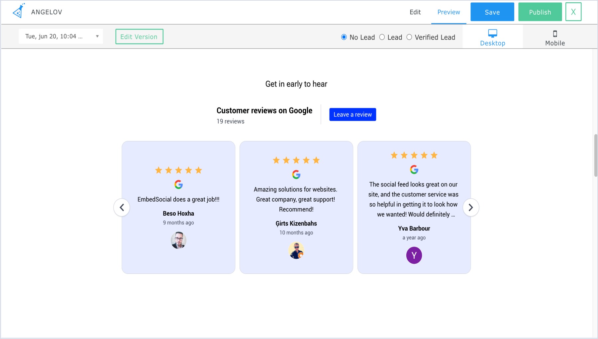Click Google icon on Ģirts Kizenbahs review
The height and width of the screenshot is (339, 598).
pos(296,174)
